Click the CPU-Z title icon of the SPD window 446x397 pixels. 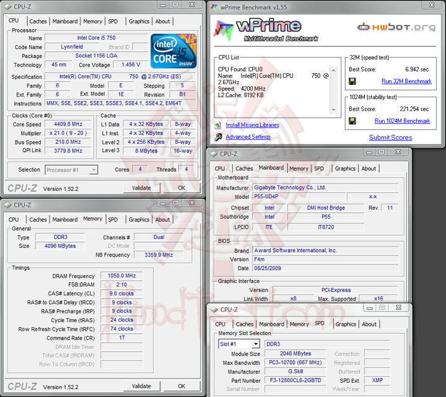point(214,310)
